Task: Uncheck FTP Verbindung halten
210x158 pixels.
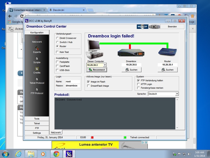Action: pos(139,81)
